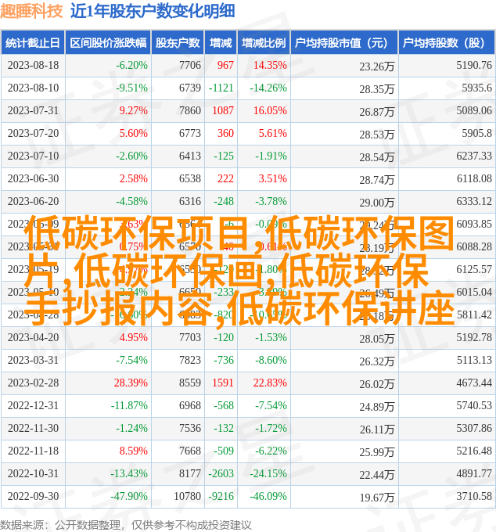Click the price change value 28.39%
This screenshot has height=532, width=496.
[x=131, y=383]
